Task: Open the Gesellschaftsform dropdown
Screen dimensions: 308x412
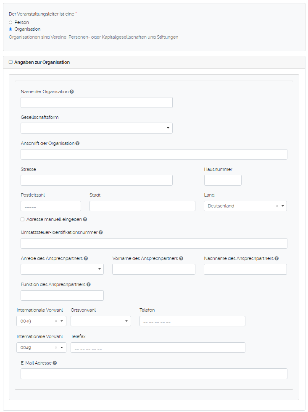Action: pos(97,128)
